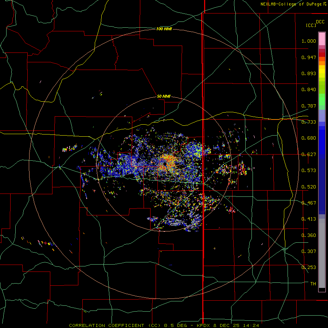Select the 0.520 scale value

tap(309, 187)
